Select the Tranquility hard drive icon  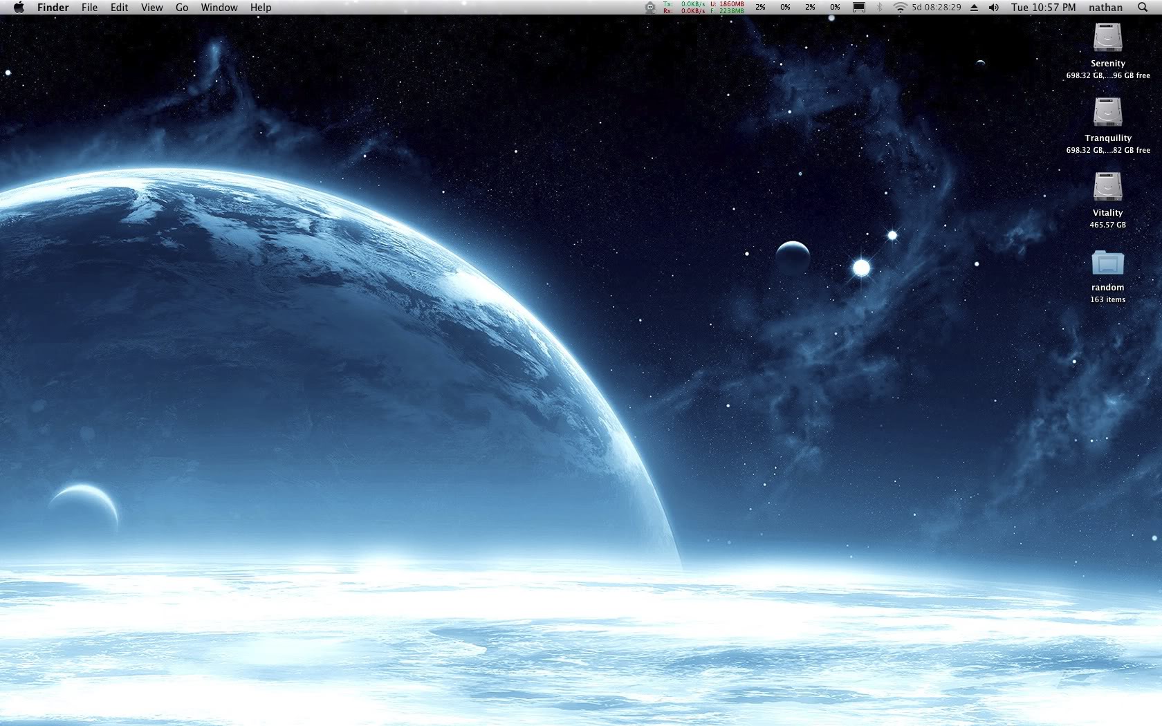tap(1107, 112)
